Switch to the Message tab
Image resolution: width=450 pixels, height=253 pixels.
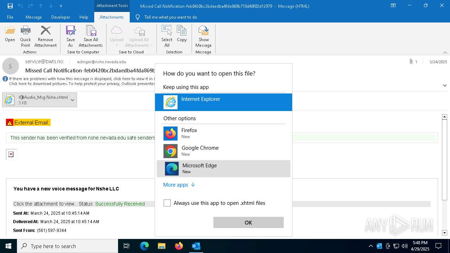(x=34, y=17)
